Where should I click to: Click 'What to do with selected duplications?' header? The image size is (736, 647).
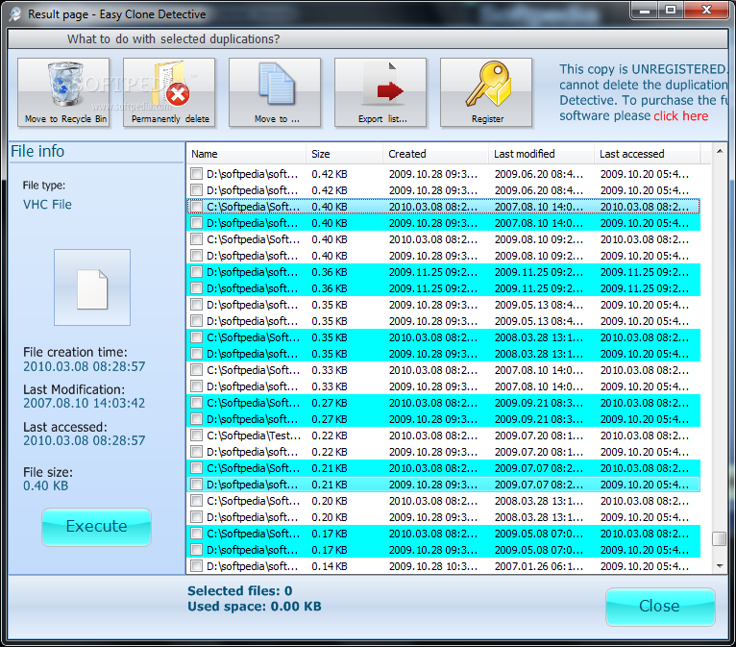pyautogui.click(x=173, y=39)
